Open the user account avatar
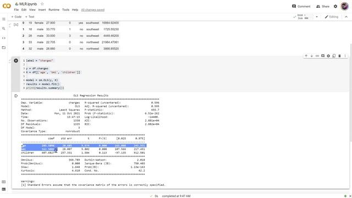The width and height of the screenshot is (352, 198). [345, 6]
